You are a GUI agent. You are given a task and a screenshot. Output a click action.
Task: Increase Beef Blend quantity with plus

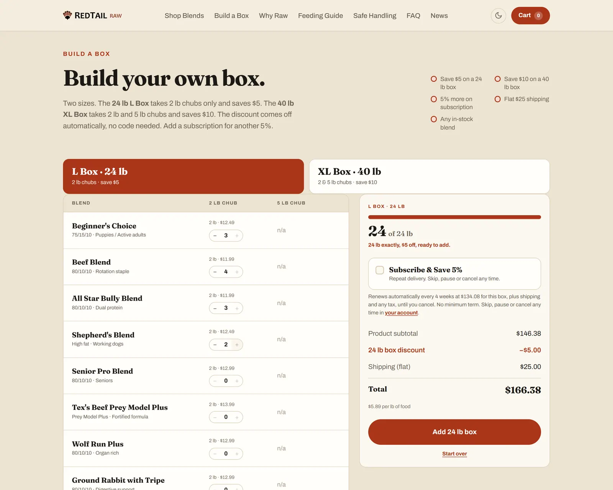(237, 272)
